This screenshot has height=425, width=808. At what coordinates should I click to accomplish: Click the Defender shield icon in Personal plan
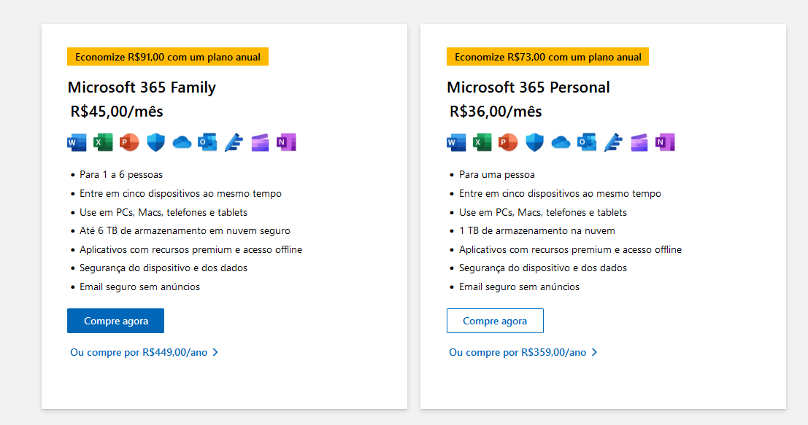point(534,142)
